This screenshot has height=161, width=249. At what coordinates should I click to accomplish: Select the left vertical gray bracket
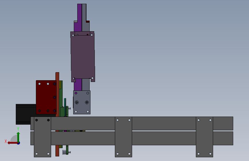click(43, 137)
